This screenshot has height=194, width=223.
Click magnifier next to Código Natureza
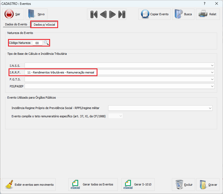point(46,43)
